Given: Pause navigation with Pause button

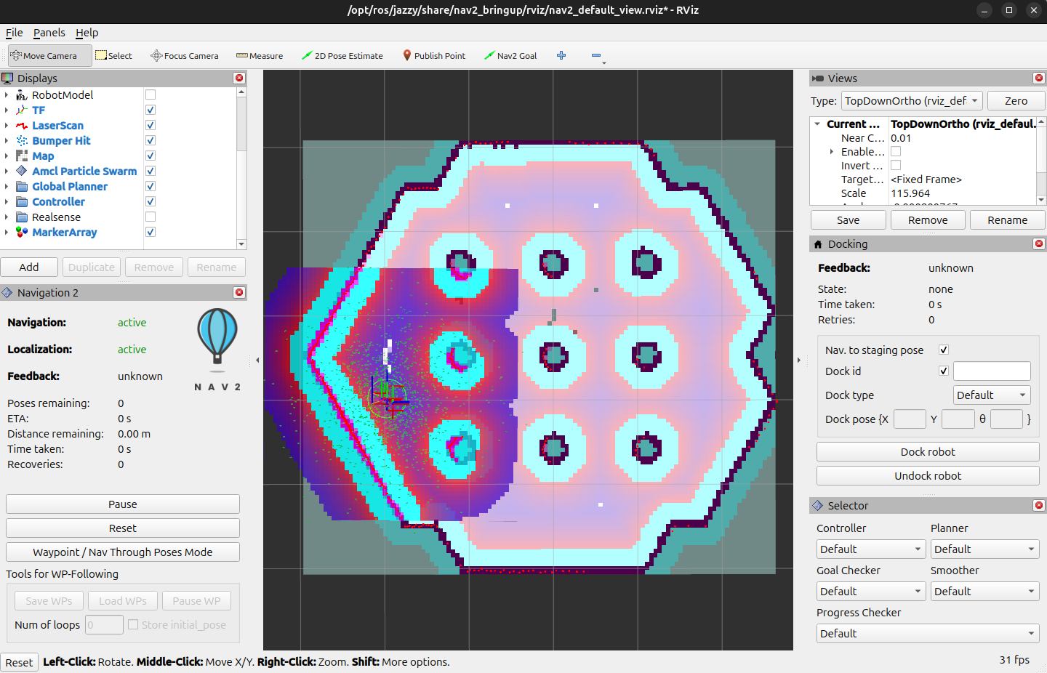Looking at the screenshot, I should (x=123, y=504).
